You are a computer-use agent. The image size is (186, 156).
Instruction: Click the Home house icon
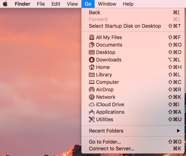pyautogui.click(x=92, y=67)
